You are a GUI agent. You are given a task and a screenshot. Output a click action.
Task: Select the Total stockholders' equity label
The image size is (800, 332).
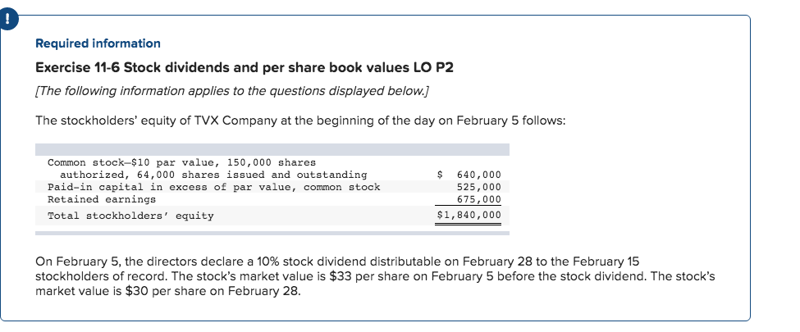[x=130, y=216]
